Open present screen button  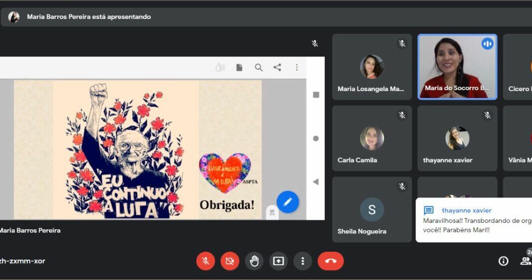click(278, 261)
